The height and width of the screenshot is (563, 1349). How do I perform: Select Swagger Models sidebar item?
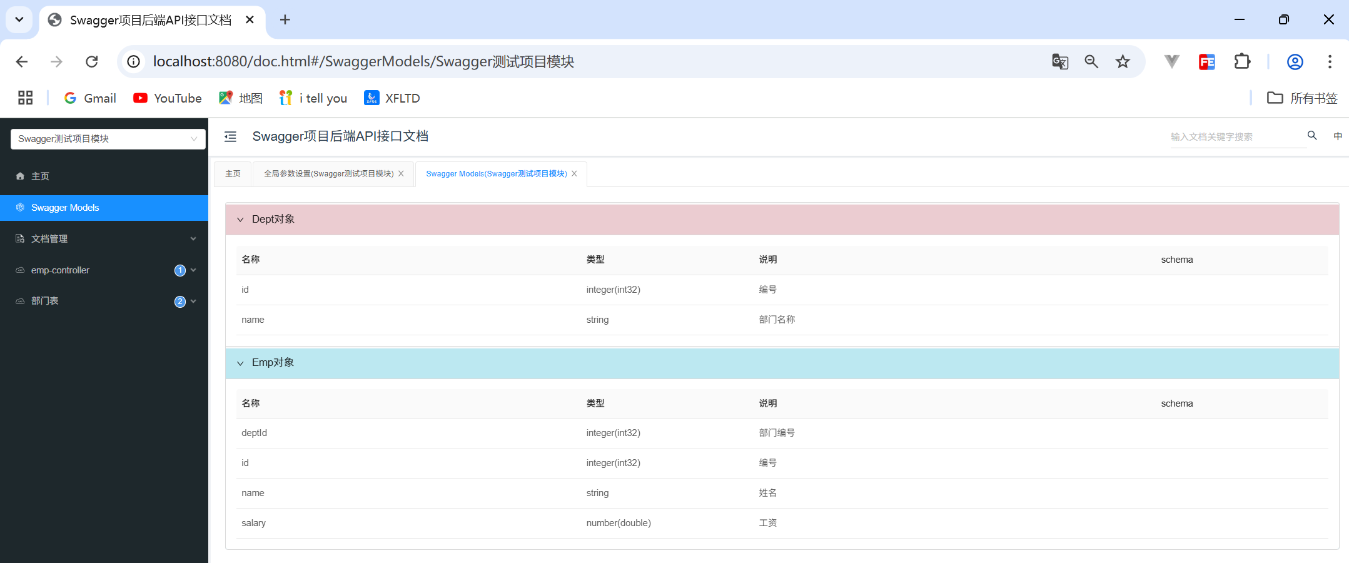click(x=104, y=208)
